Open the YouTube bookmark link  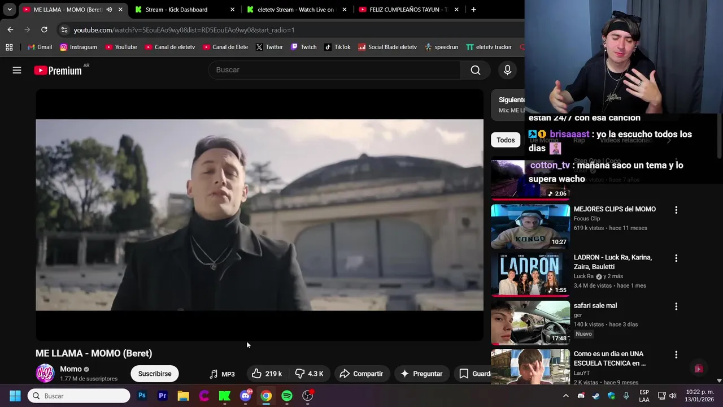121,47
